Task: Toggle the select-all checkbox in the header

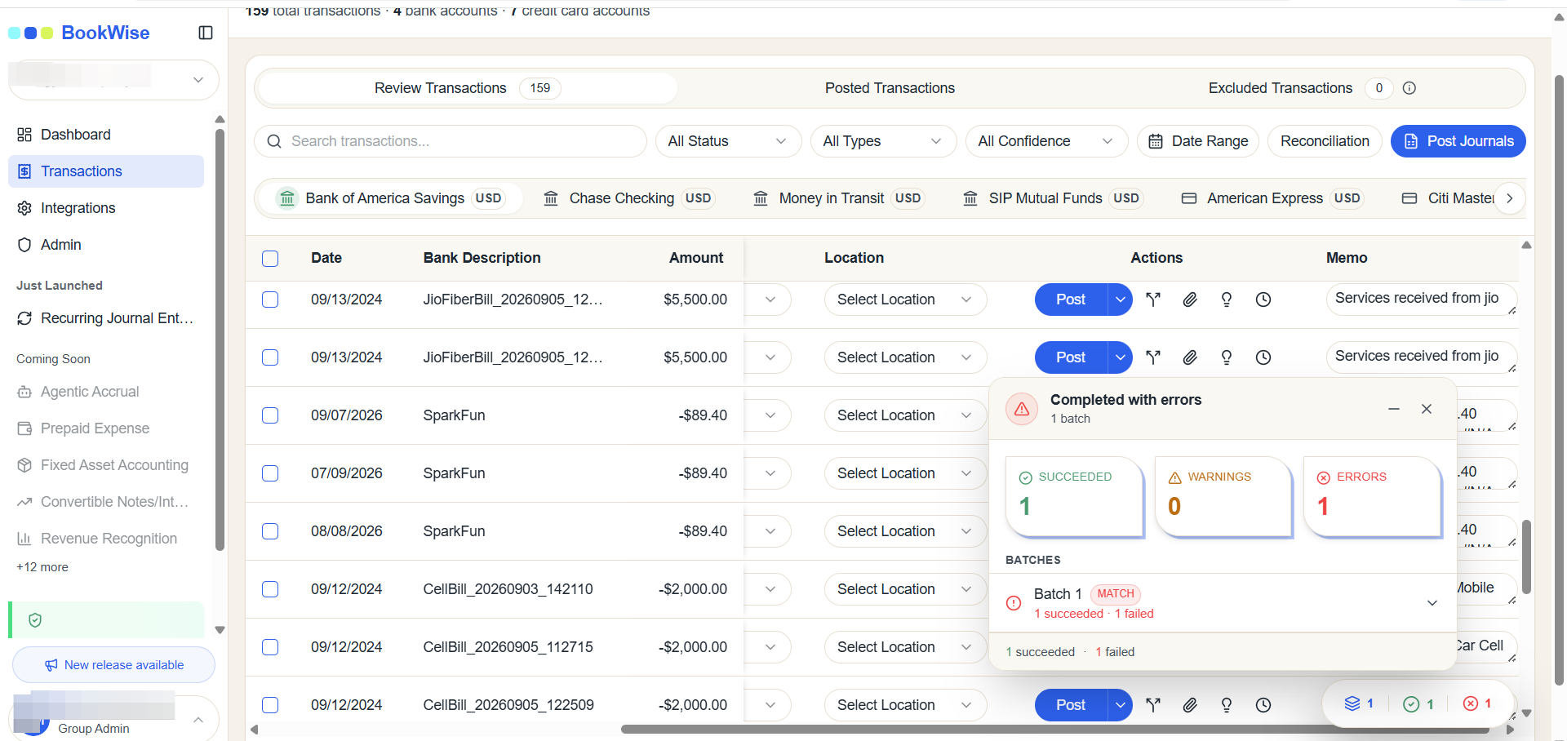Action: tap(270, 259)
